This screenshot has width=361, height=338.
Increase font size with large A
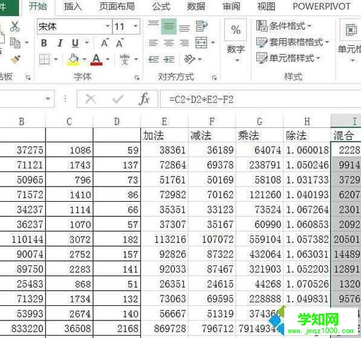point(105,43)
